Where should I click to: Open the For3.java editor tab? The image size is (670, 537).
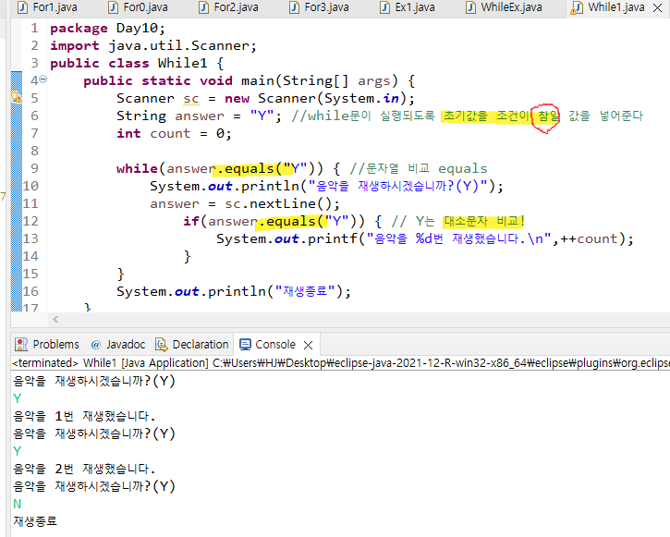[x=319, y=7]
